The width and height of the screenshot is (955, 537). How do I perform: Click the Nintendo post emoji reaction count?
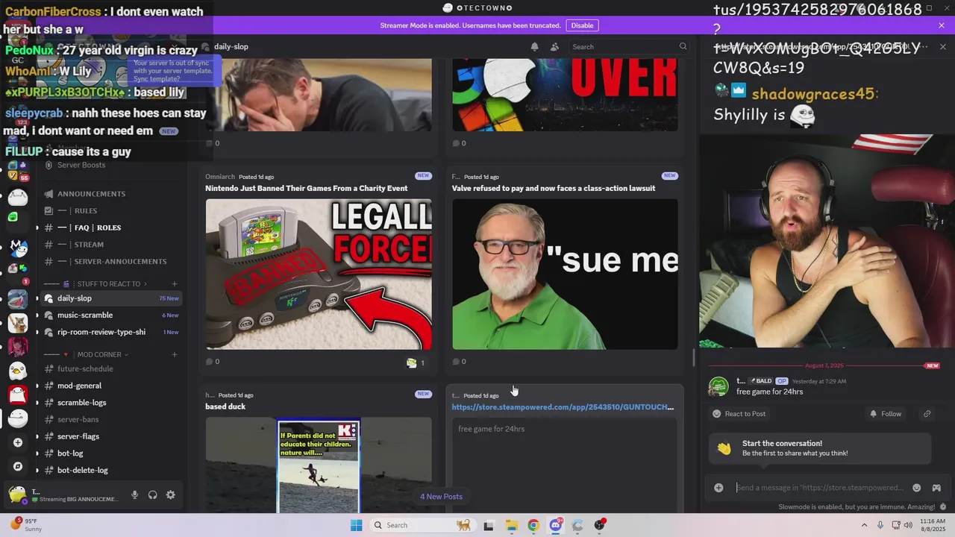416,362
